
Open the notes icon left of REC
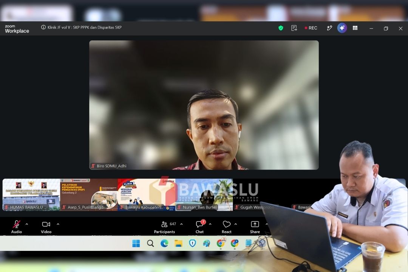coord(294,28)
